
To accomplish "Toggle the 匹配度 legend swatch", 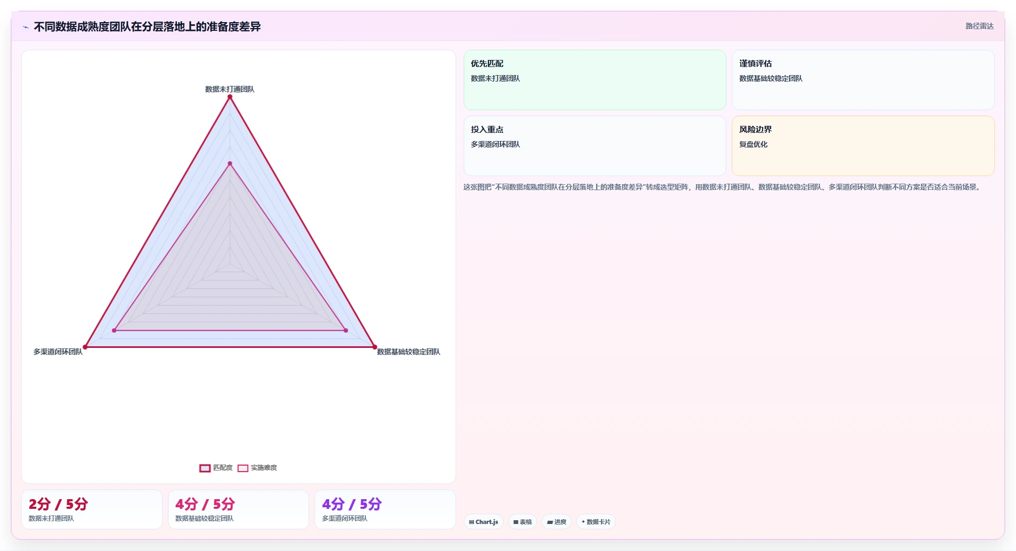I will pos(205,468).
